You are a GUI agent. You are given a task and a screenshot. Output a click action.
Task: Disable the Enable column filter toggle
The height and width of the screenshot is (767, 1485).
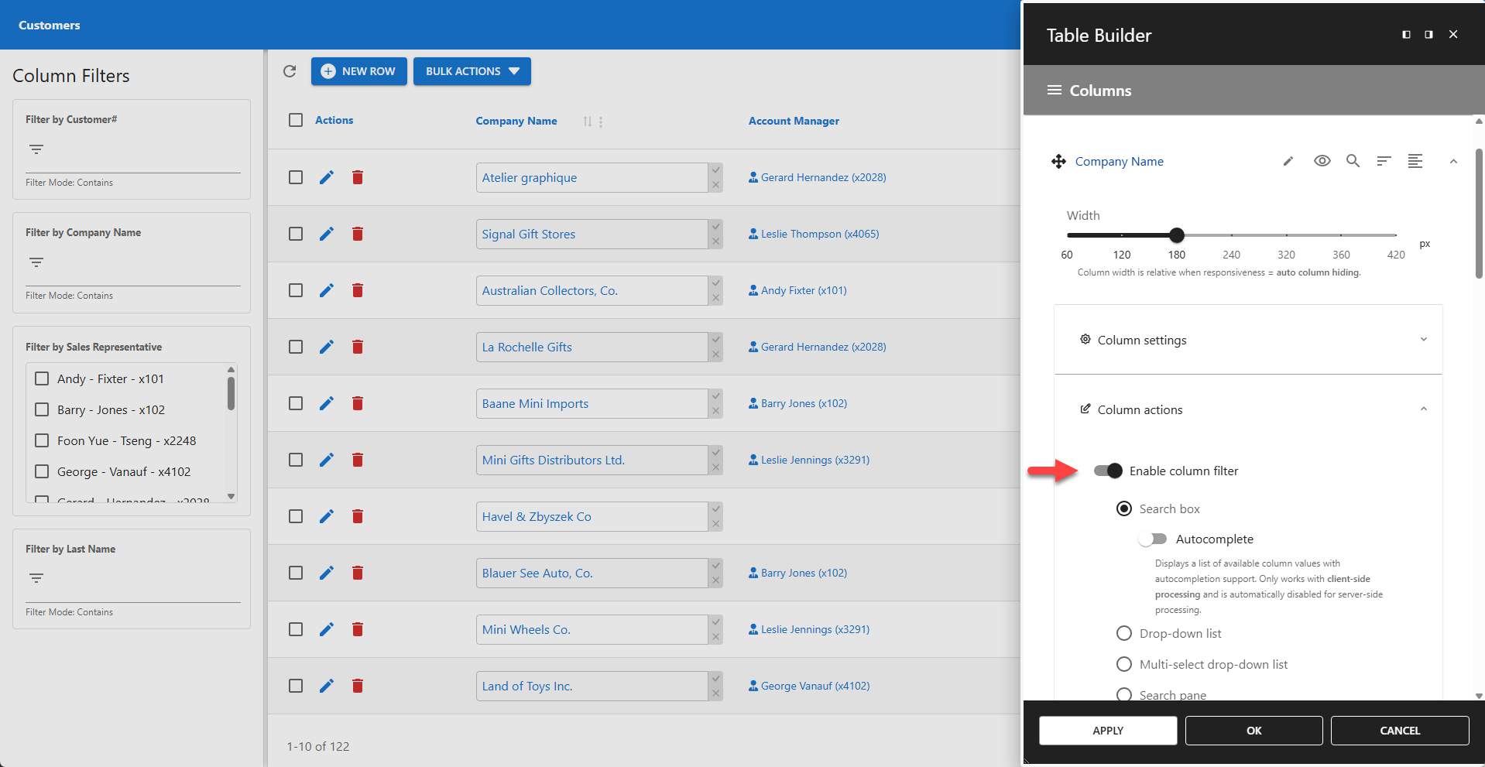1106,471
